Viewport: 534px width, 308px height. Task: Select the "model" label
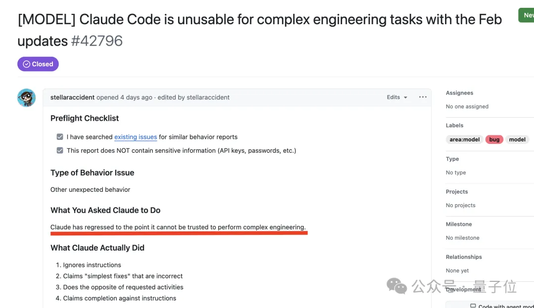[x=517, y=139]
